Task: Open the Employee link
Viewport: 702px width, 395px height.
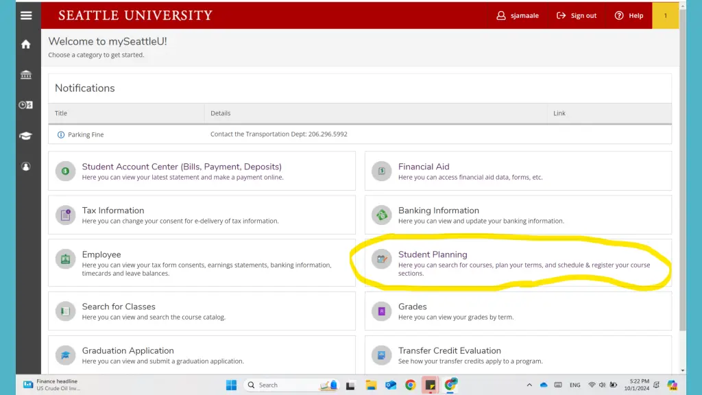Action: click(101, 254)
